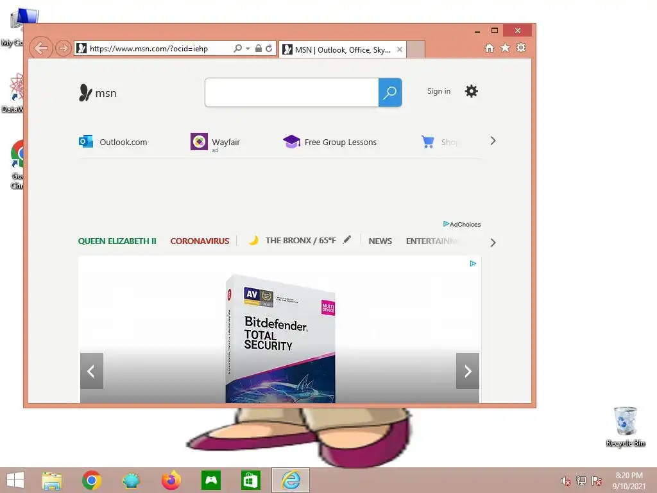Click the network tray icon
This screenshot has width=657, height=493.
581,480
